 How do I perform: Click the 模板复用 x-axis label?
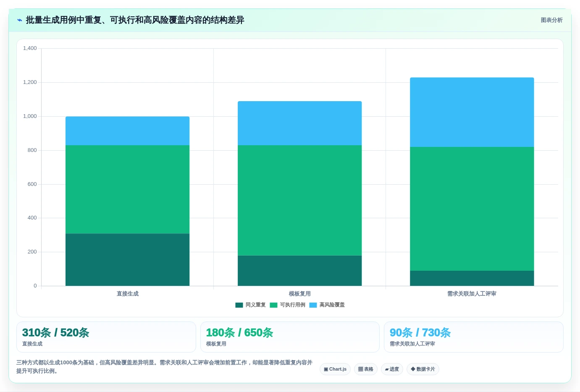pyautogui.click(x=300, y=294)
